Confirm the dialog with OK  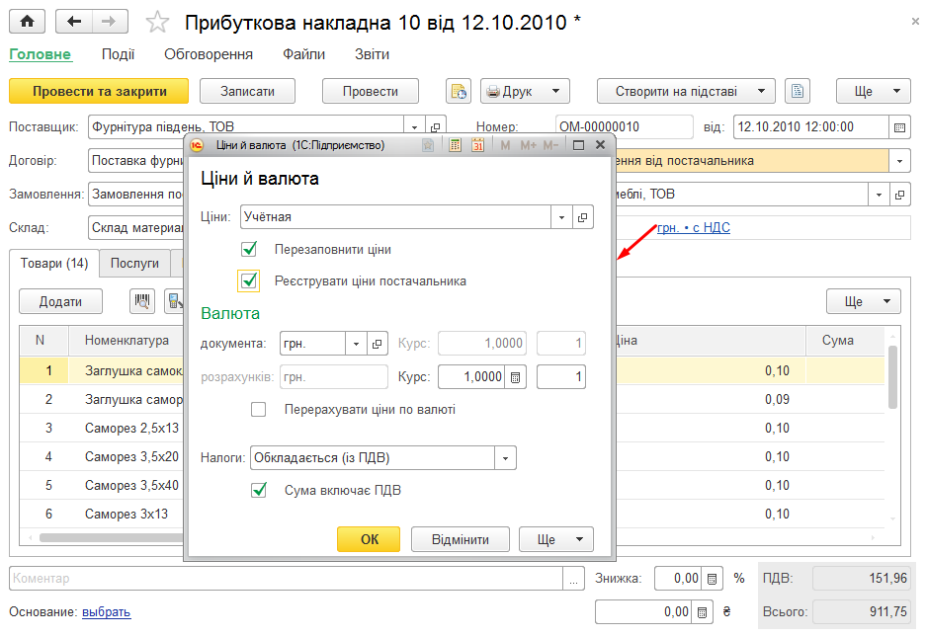coord(369,539)
